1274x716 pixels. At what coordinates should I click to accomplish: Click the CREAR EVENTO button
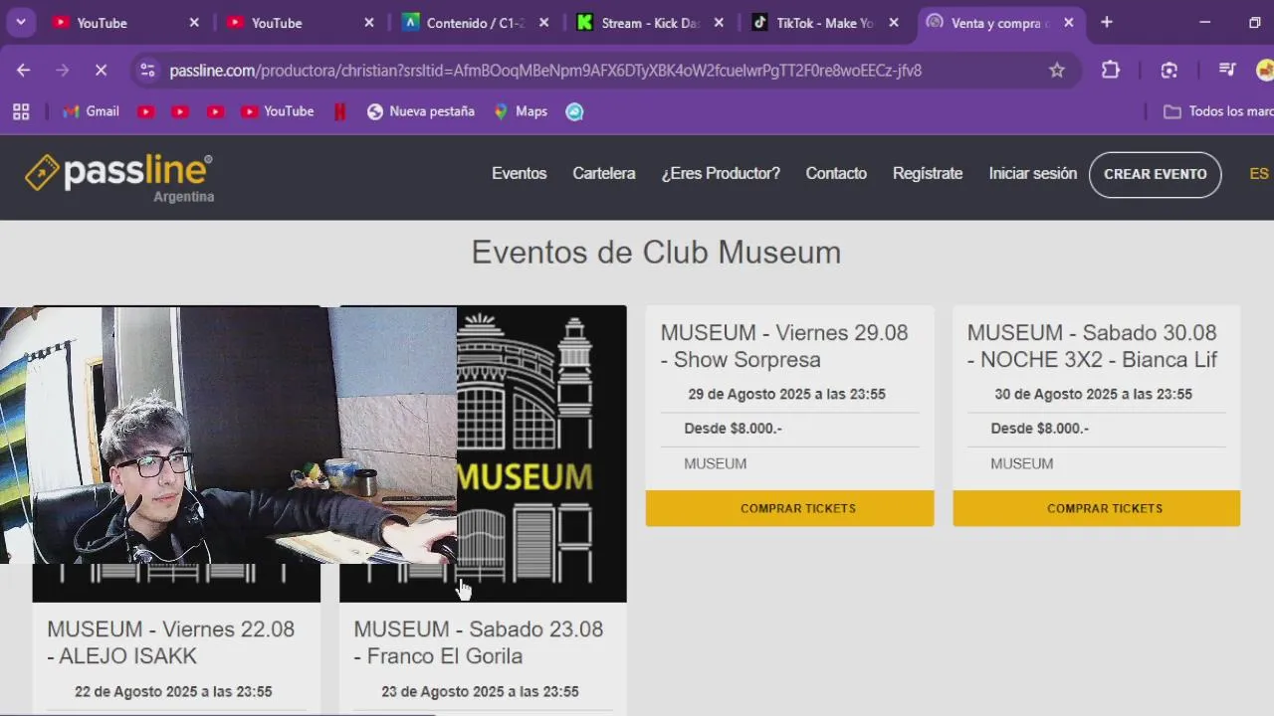coord(1156,174)
